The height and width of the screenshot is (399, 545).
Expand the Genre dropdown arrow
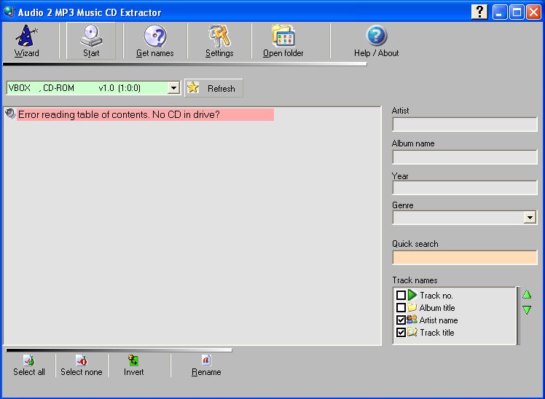(530, 218)
